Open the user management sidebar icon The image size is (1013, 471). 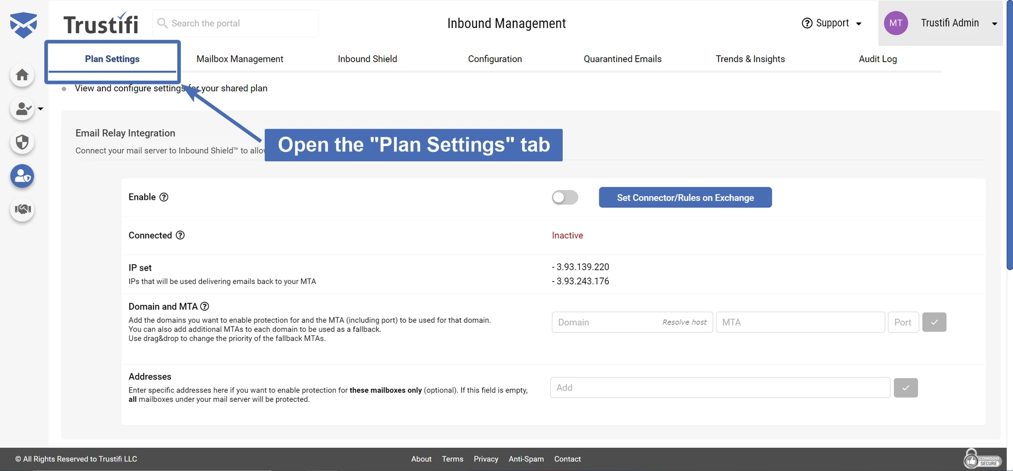pyautogui.click(x=22, y=109)
